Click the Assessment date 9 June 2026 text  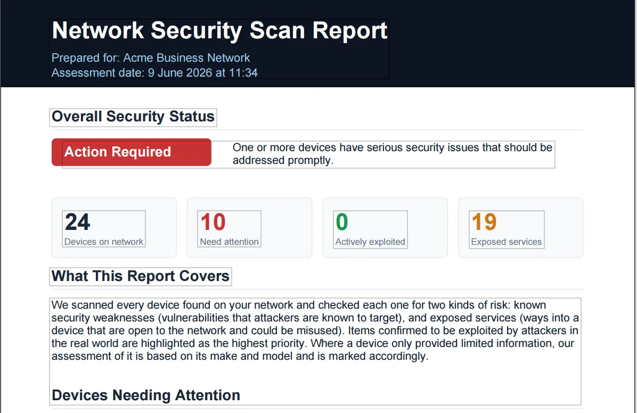point(154,73)
